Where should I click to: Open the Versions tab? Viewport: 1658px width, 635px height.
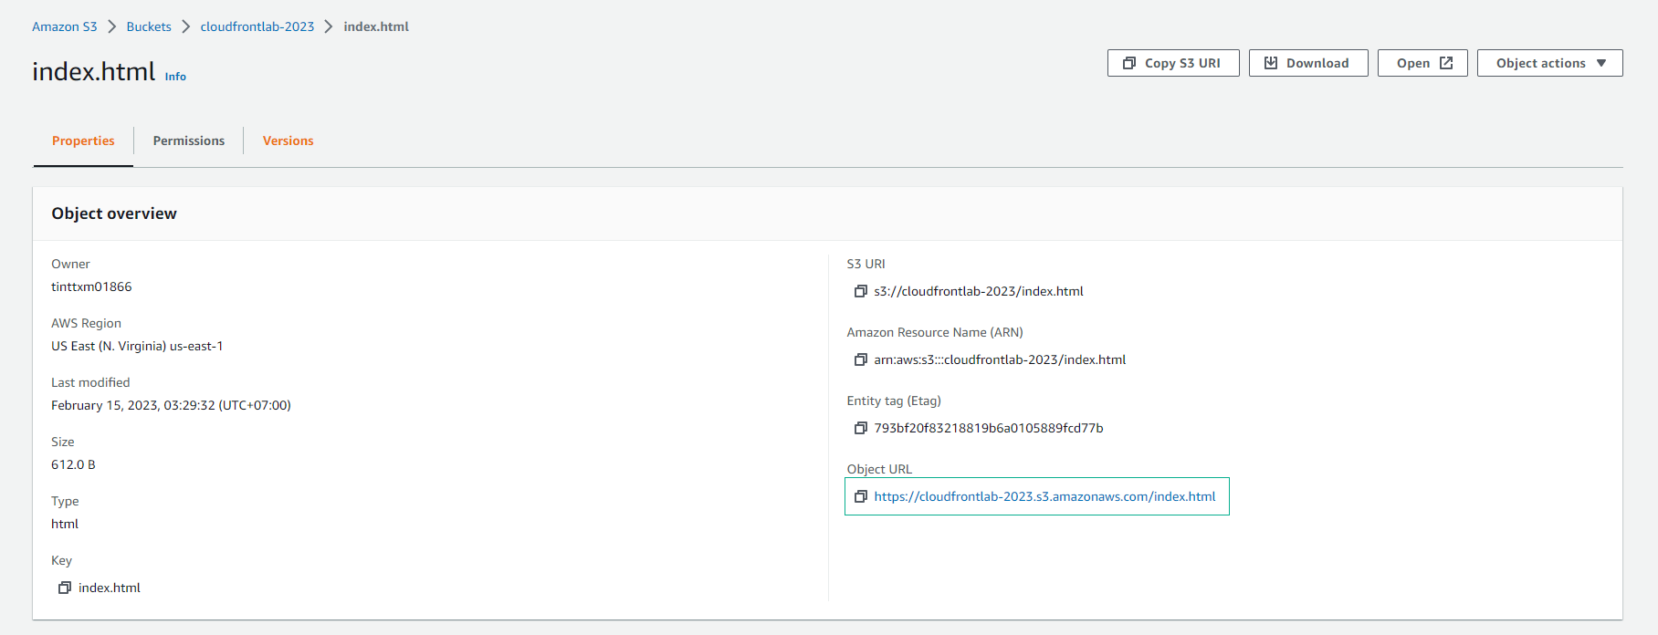click(289, 141)
